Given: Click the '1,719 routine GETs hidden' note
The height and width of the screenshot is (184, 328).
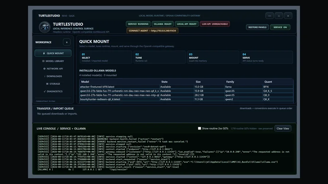Looking at the screenshot, I should (251, 128).
